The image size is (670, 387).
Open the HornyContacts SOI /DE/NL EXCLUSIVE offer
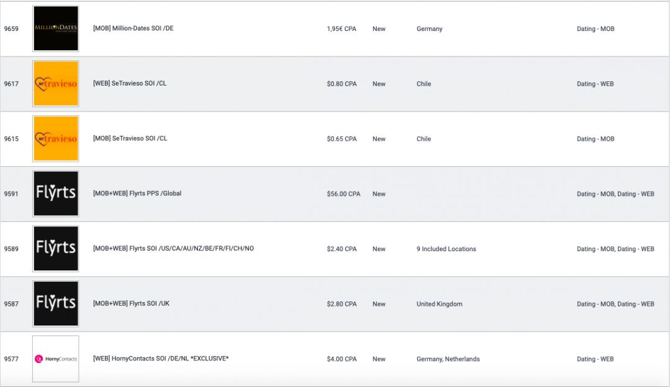click(161, 358)
